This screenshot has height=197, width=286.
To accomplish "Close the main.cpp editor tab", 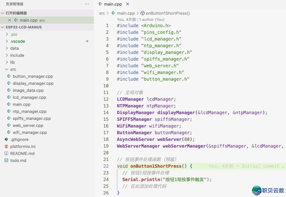I will [x=128, y=4].
